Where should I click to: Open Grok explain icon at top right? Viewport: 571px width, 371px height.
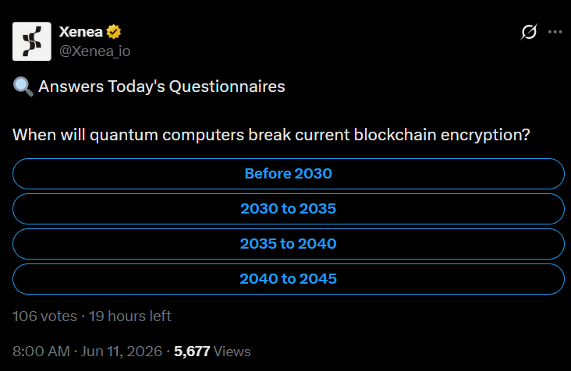pos(529,32)
